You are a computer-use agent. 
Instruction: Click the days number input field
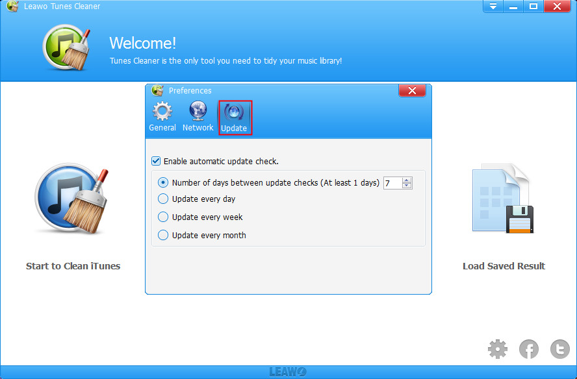point(392,184)
